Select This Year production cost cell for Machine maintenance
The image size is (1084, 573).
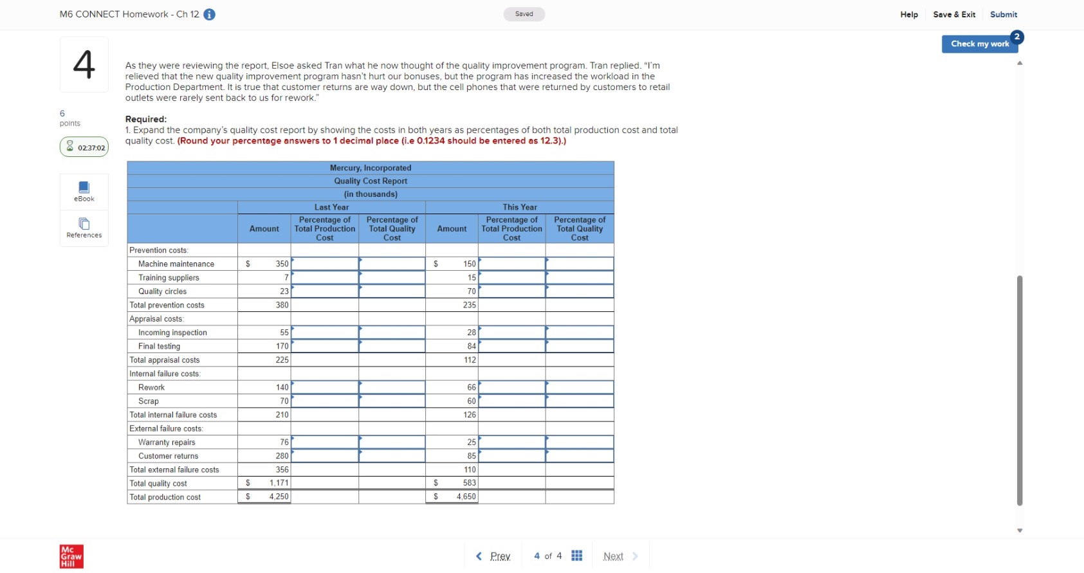click(512, 264)
